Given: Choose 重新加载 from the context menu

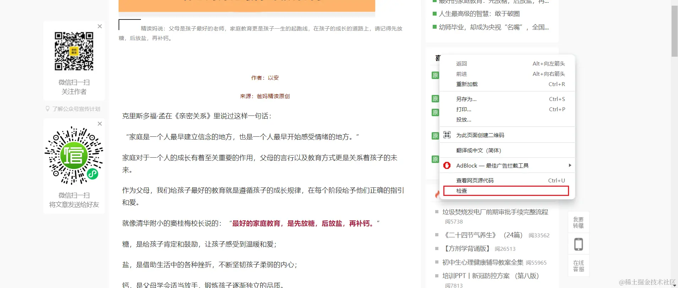Looking at the screenshot, I should pyautogui.click(x=507, y=84).
